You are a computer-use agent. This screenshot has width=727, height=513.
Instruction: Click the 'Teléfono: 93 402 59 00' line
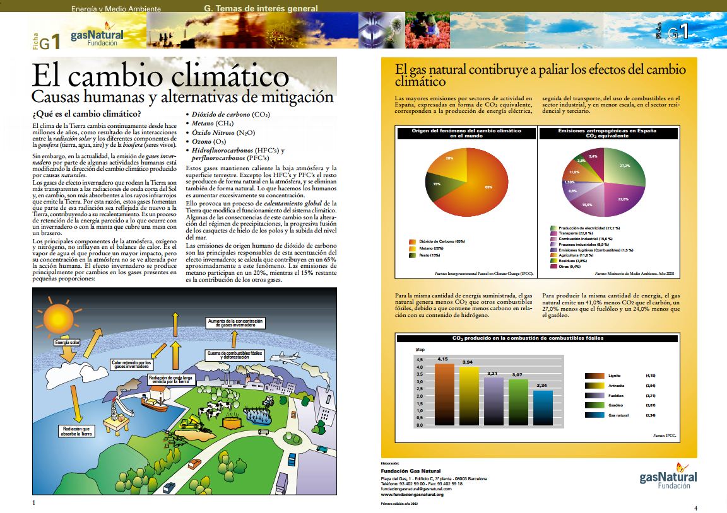point(422,484)
